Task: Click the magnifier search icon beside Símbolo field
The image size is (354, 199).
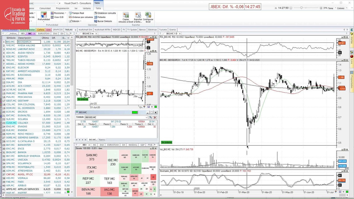Action: click(151, 117)
